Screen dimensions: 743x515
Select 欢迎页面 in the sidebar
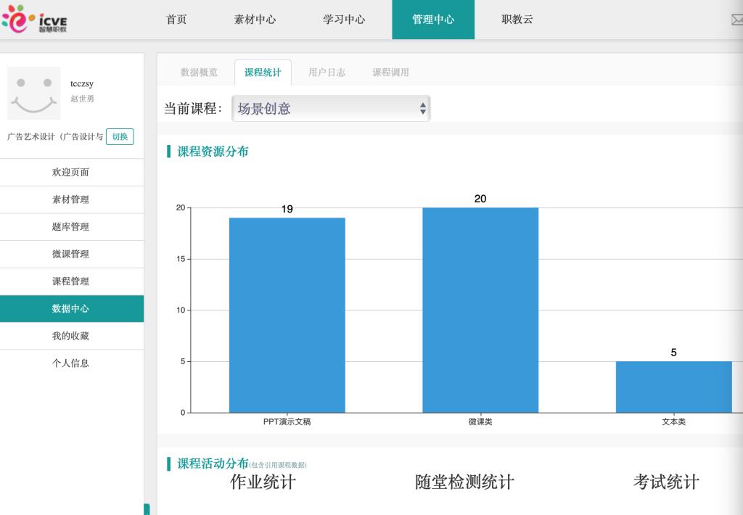[71, 173]
